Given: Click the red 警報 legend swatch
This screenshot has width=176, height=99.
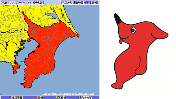Looking at the screenshot, I should (x=36, y=97).
